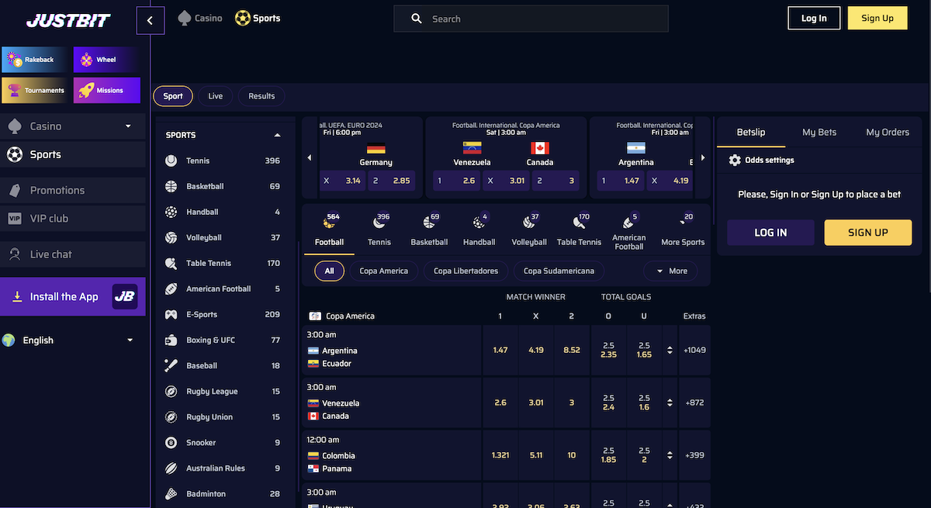Click the American Football icon in Sports list
This screenshot has width=931, height=508.
click(x=171, y=289)
